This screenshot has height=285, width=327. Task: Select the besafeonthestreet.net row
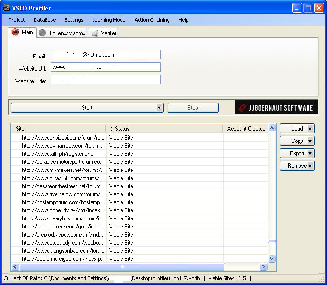coord(140,186)
